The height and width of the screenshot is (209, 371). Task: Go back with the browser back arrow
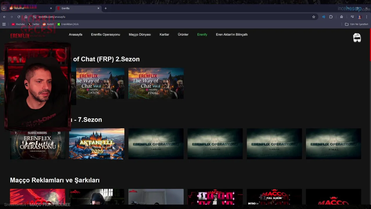(4, 17)
